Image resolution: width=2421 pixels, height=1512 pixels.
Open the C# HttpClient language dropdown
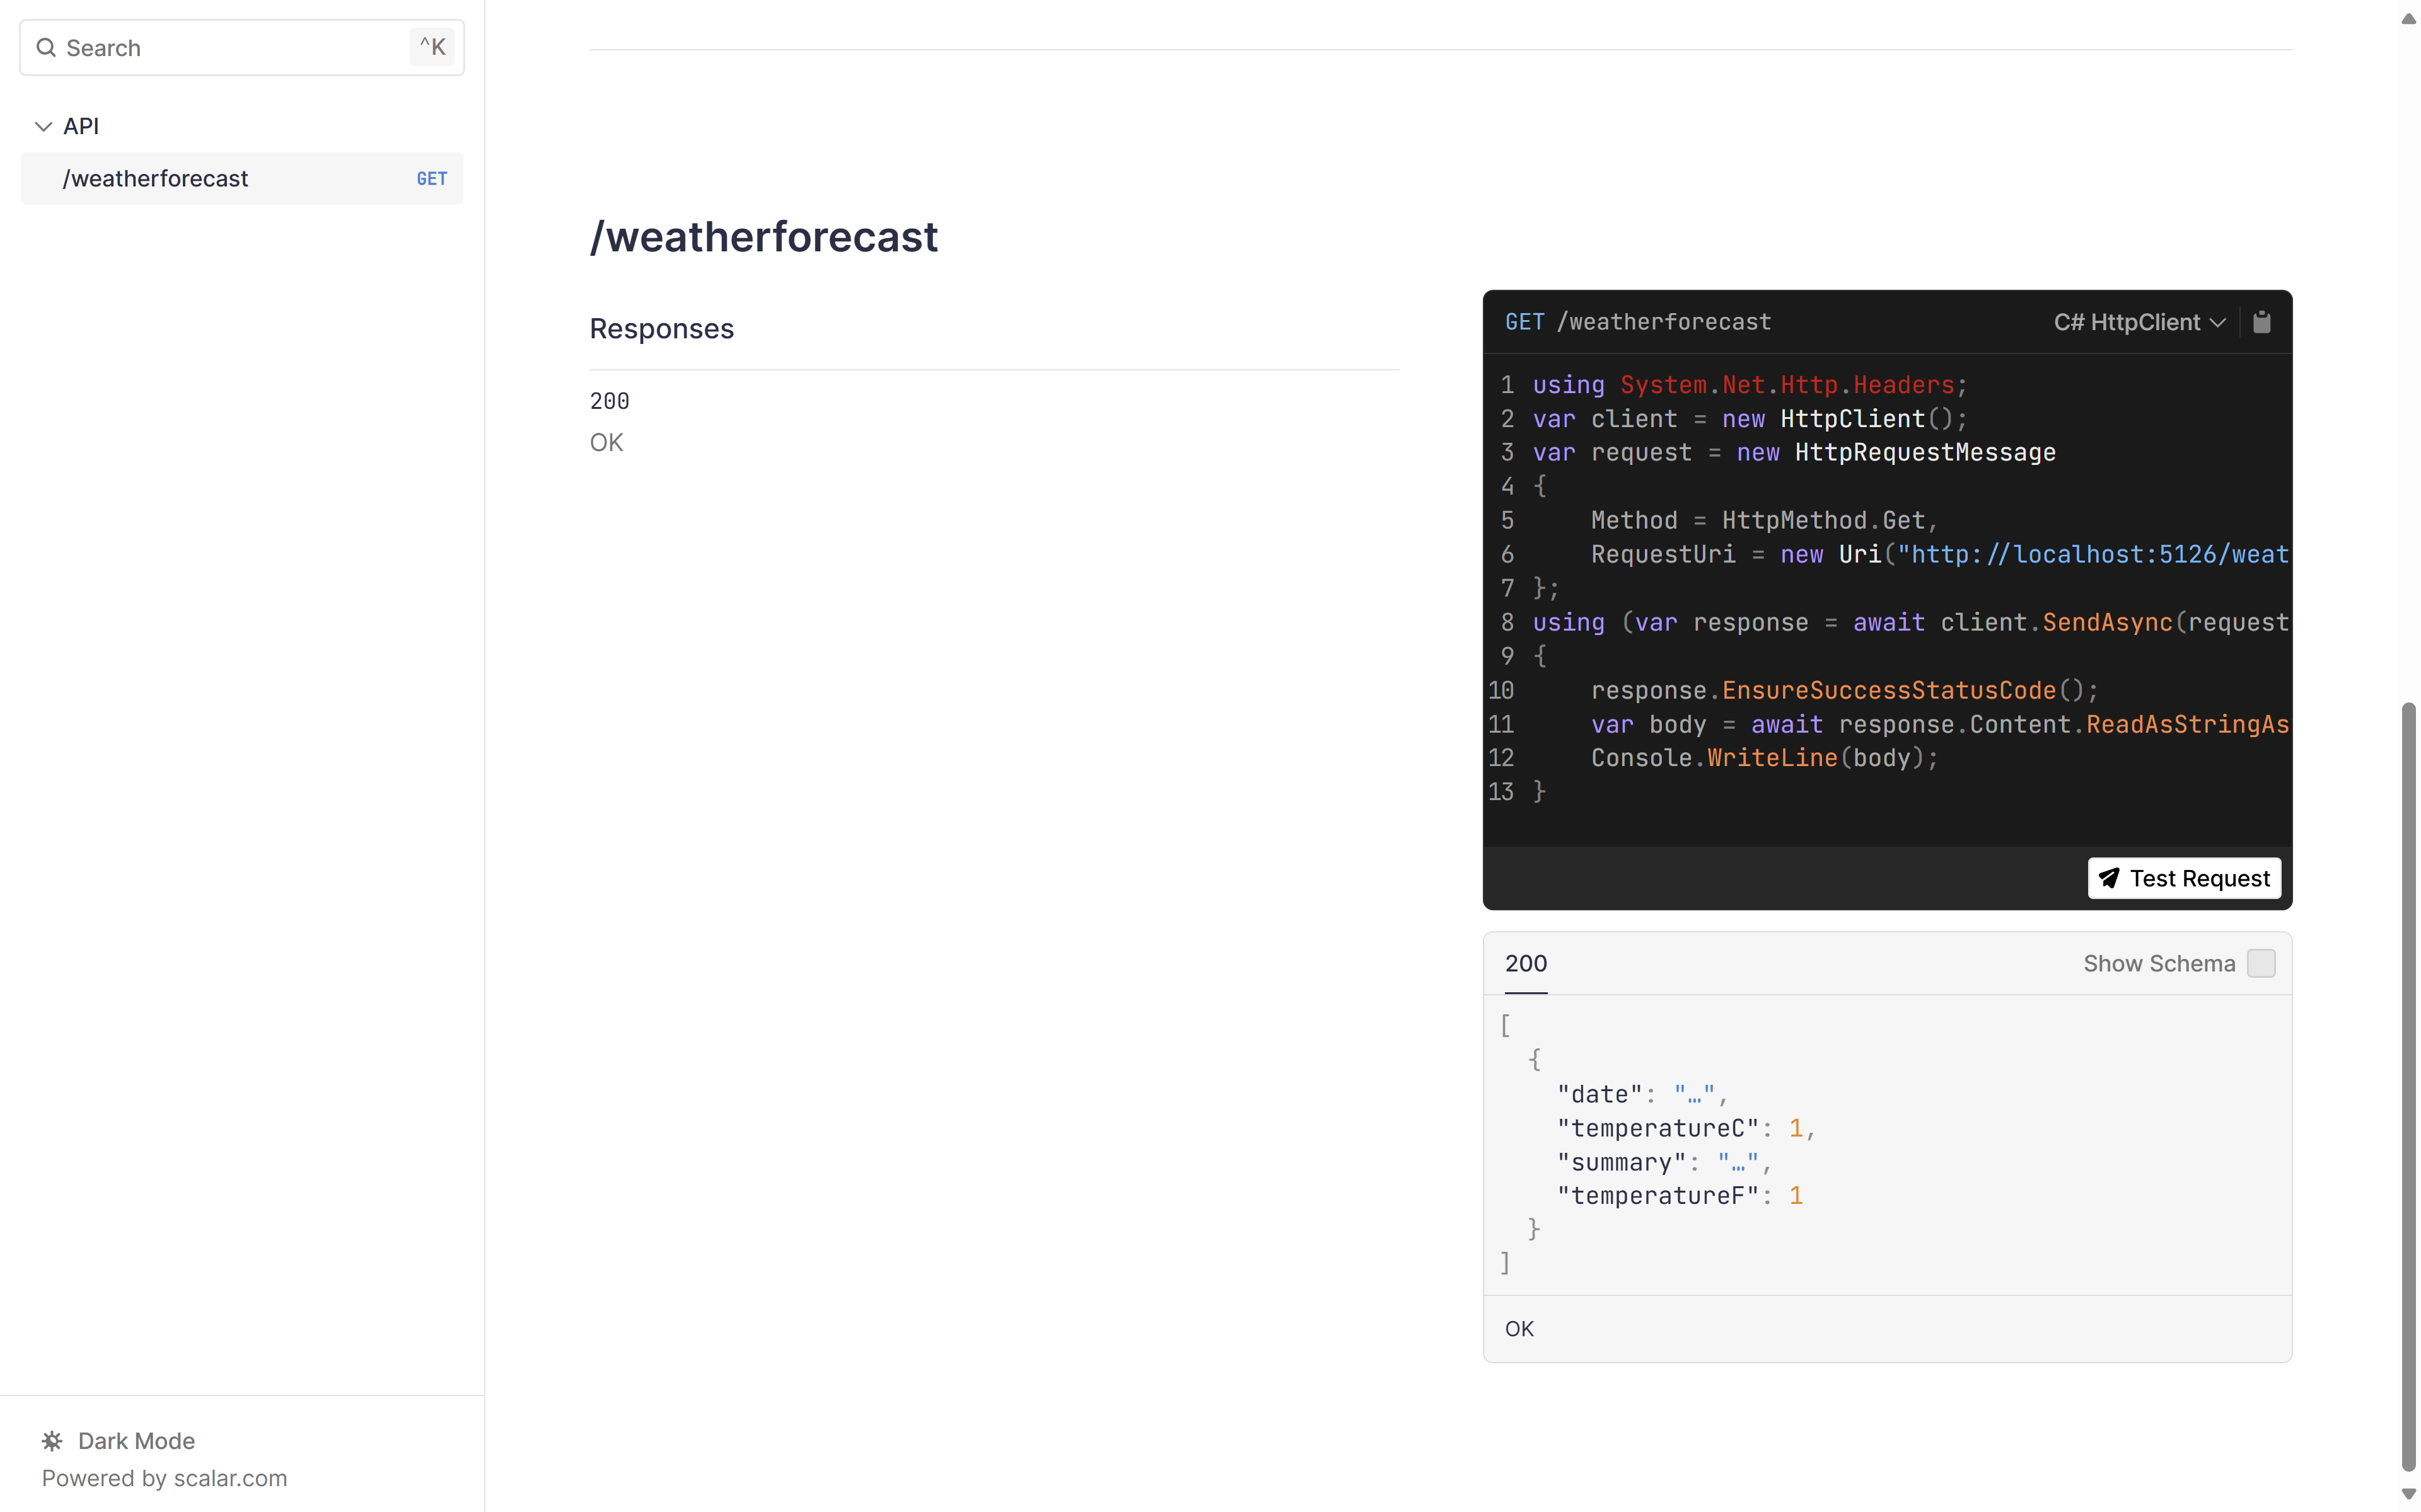point(2127,322)
